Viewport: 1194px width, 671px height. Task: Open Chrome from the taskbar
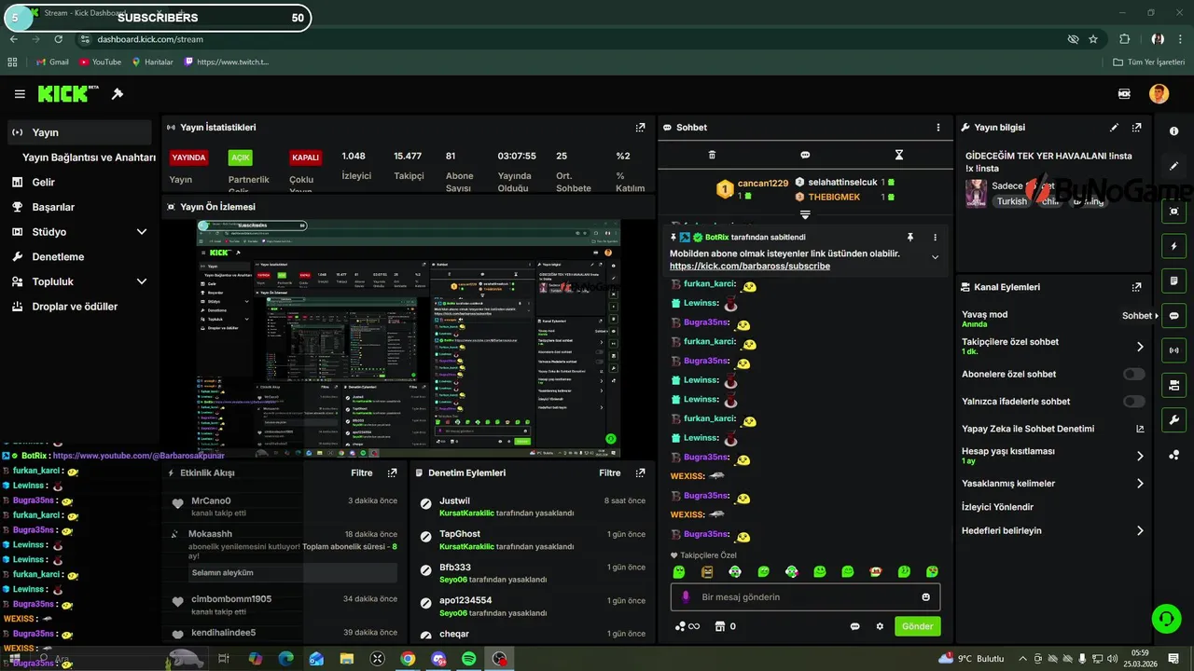[x=408, y=659]
